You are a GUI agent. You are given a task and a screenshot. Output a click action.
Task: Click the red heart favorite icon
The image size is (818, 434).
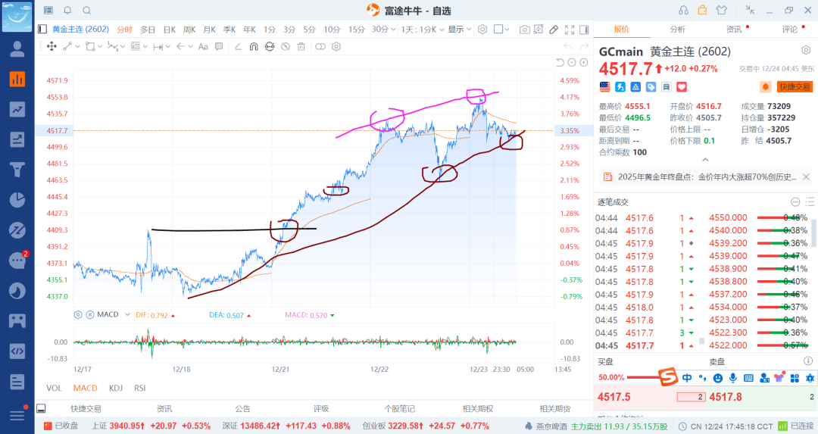coord(682,86)
